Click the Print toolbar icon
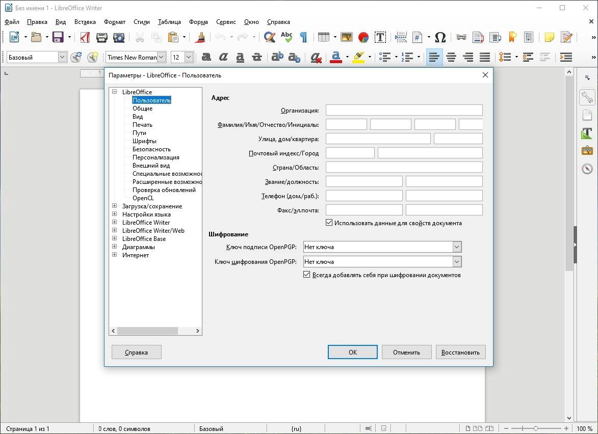 102,37
